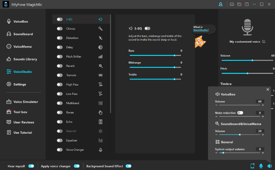Viewport: 275px width, 170px height.
Task: Click the speaker volume icon in bottom bar
Action: point(269,166)
